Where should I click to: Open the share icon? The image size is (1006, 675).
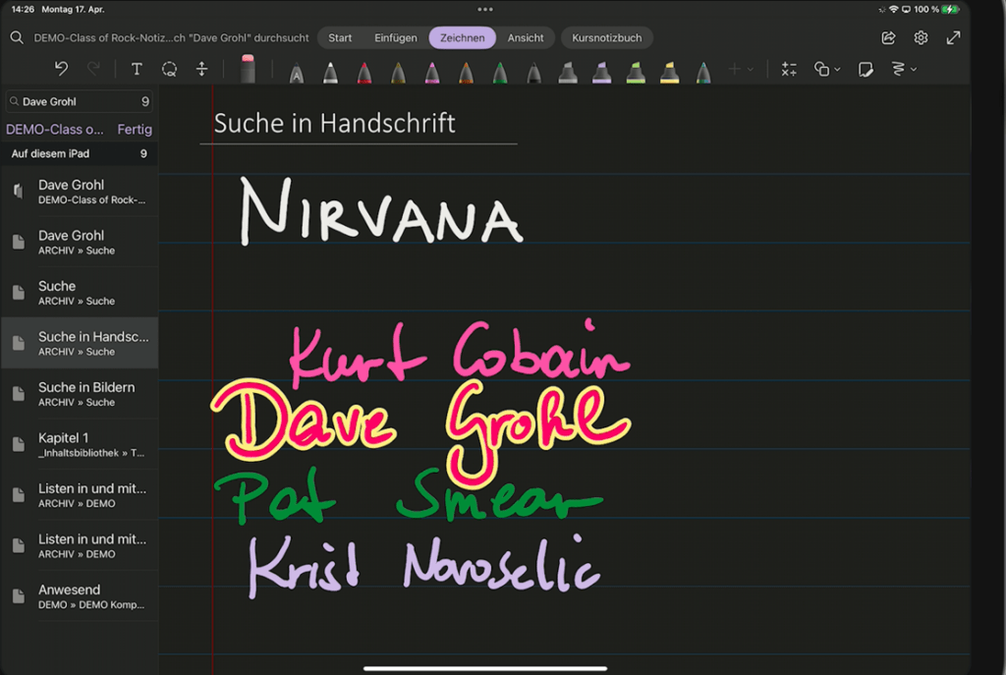[888, 38]
